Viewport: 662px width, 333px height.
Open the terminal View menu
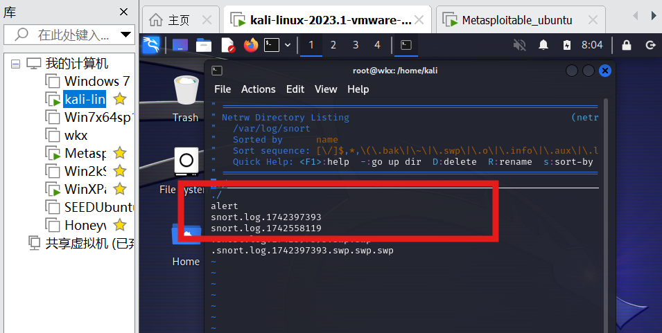click(x=326, y=89)
